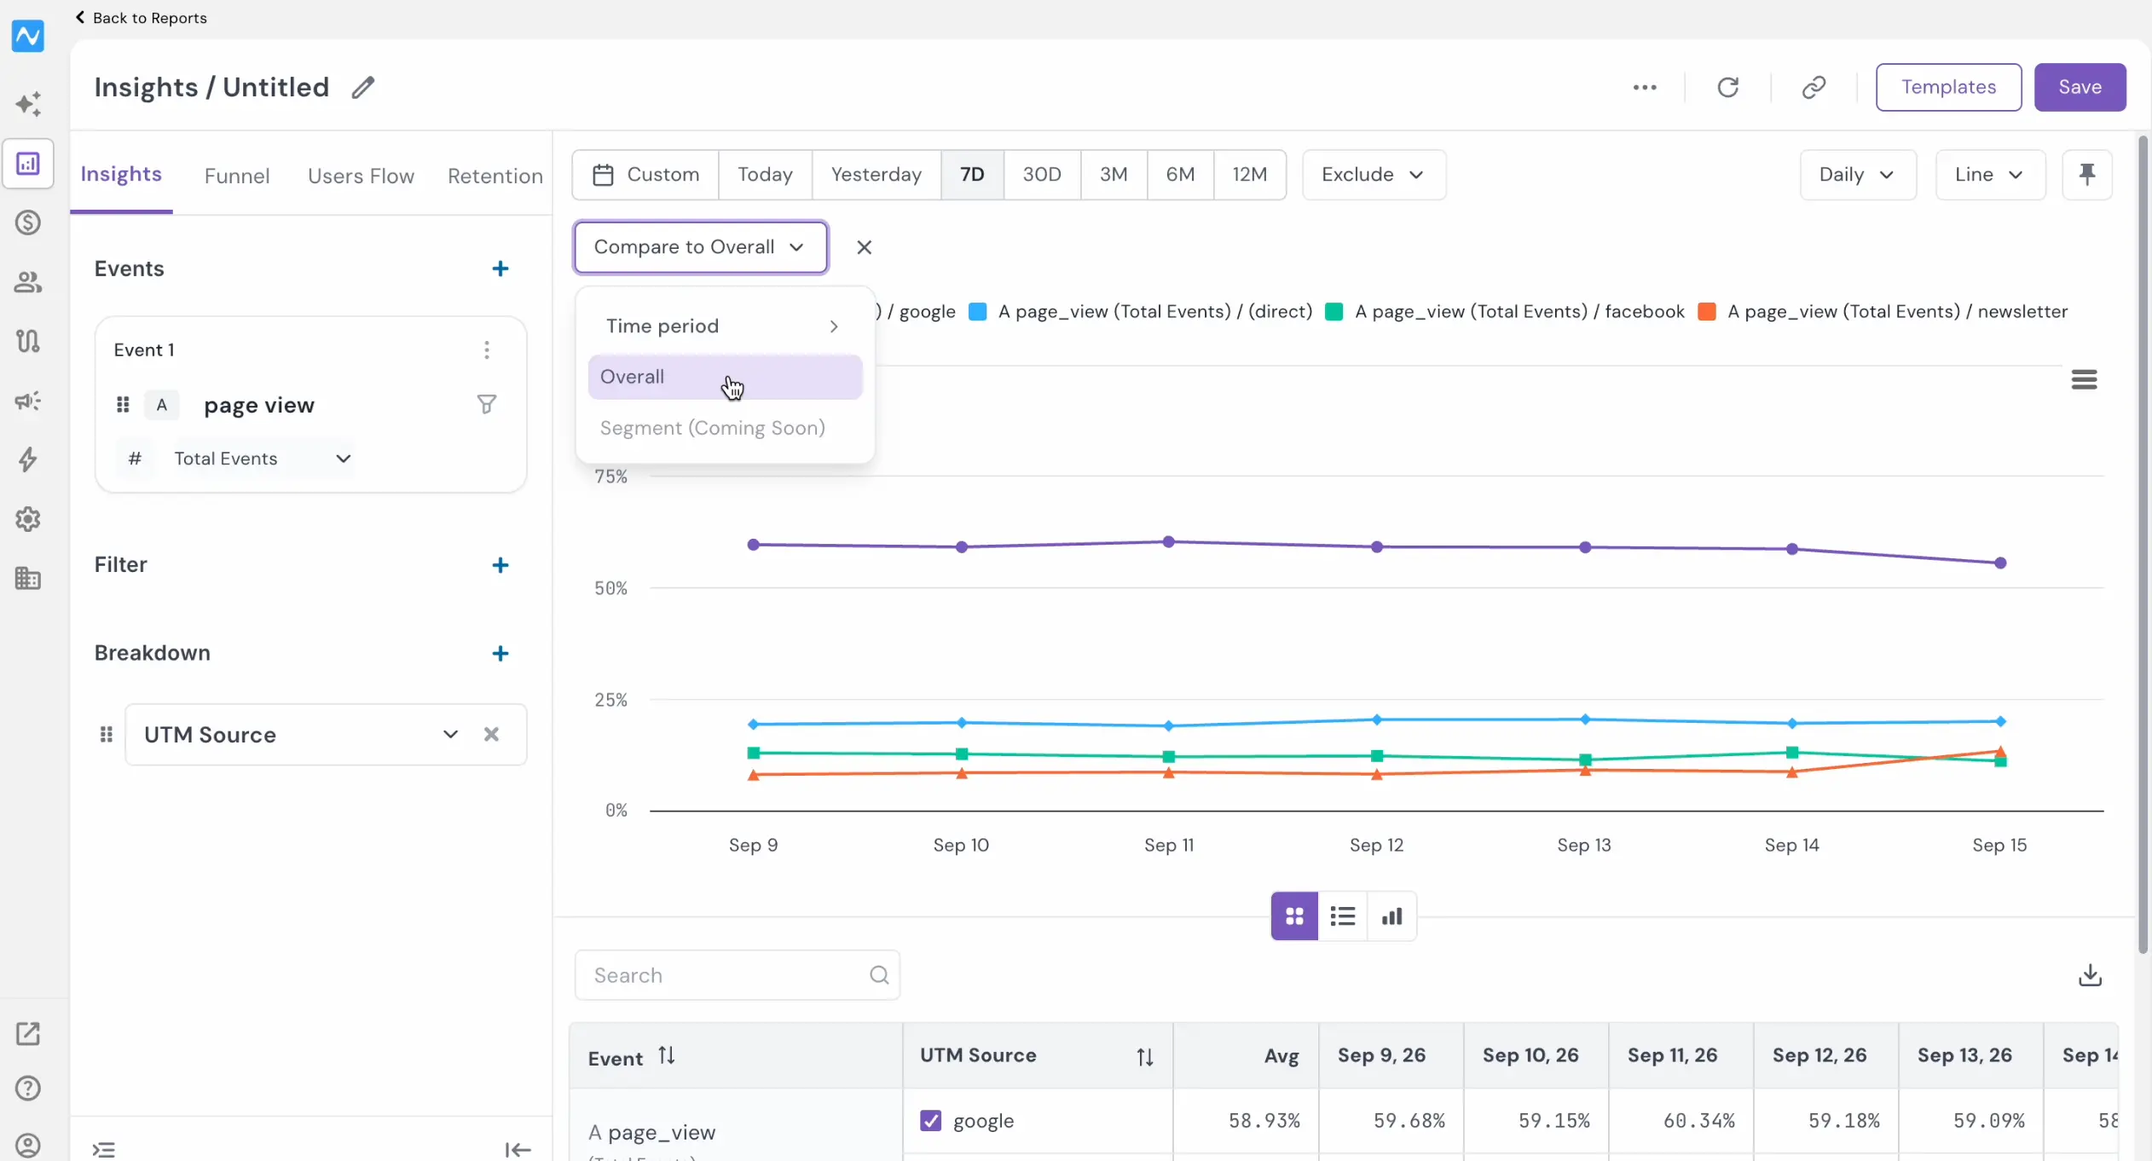Download table data with download icon

pos(2090,975)
